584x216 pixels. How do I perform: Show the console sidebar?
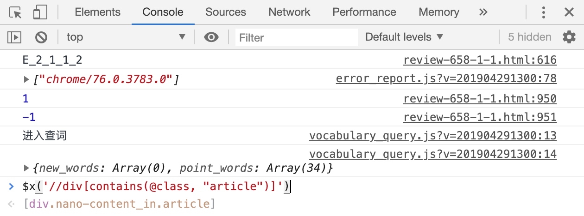pos(15,37)
